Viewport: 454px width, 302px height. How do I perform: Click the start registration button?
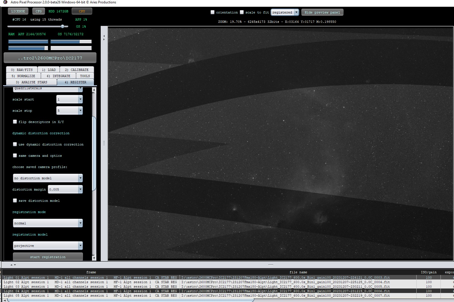point(48,257)
